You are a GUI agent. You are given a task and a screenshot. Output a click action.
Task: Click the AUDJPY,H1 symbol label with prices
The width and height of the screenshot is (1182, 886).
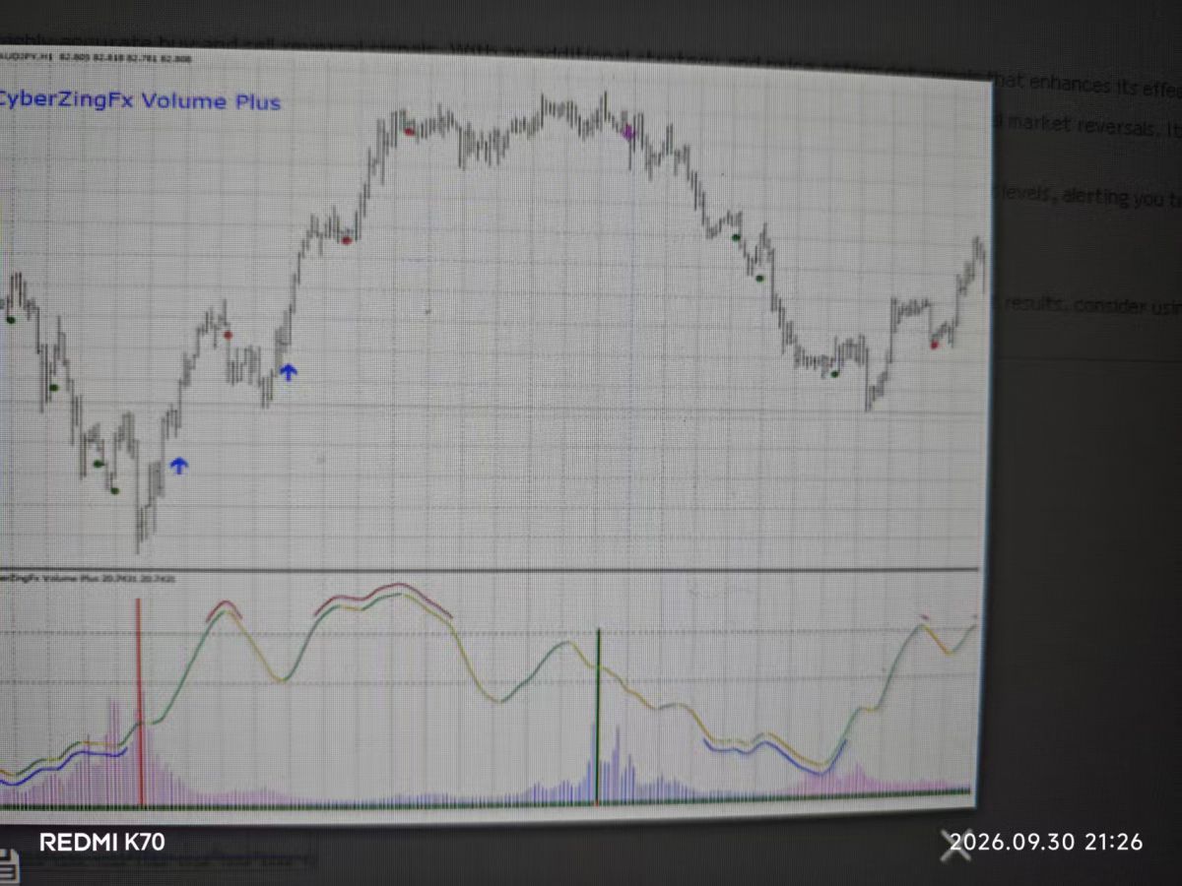tap(97, 58)
